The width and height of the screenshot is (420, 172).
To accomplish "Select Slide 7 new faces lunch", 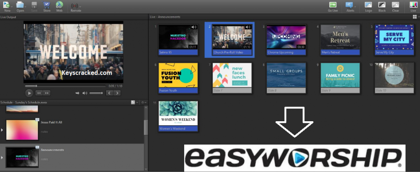I will click(x=232, y=78).
